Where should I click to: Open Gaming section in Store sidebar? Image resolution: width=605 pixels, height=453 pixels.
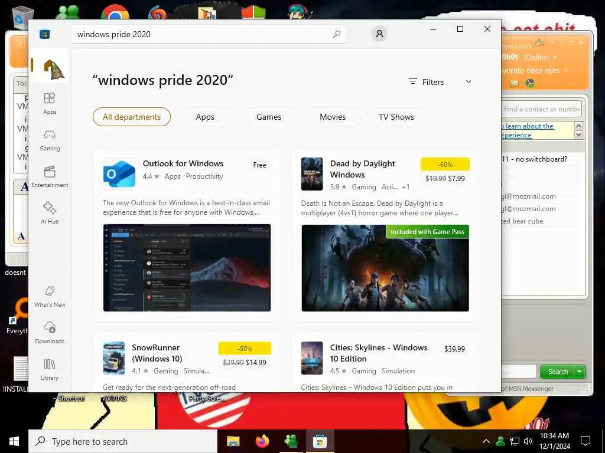[x=50, y=140]
